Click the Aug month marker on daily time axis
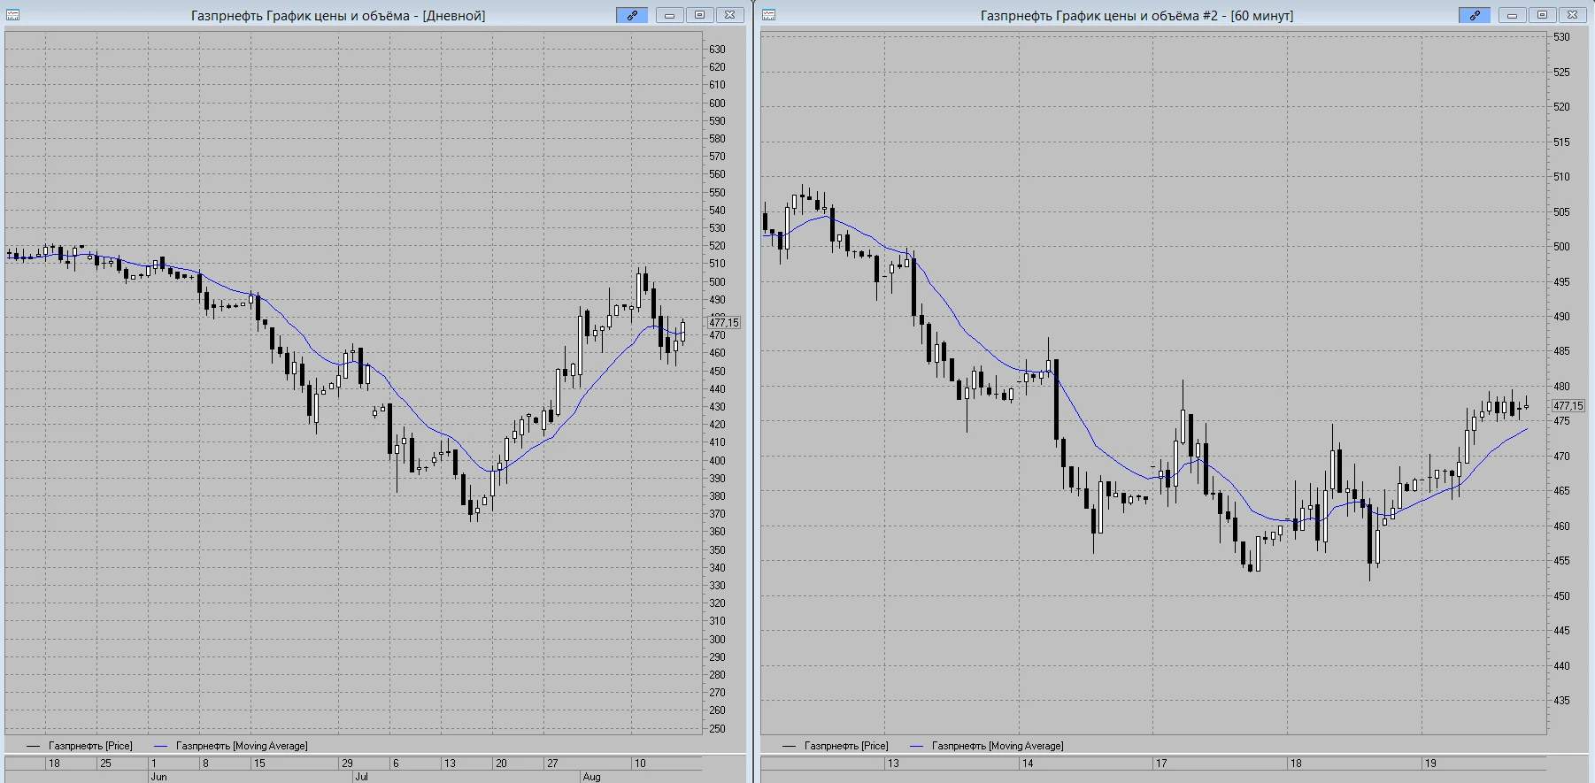 point(591,777)
